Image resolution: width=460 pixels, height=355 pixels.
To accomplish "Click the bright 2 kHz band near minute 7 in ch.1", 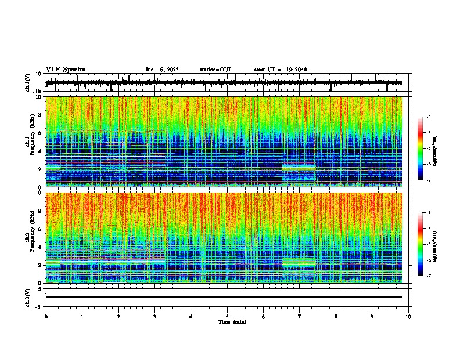I will (299, 169).
